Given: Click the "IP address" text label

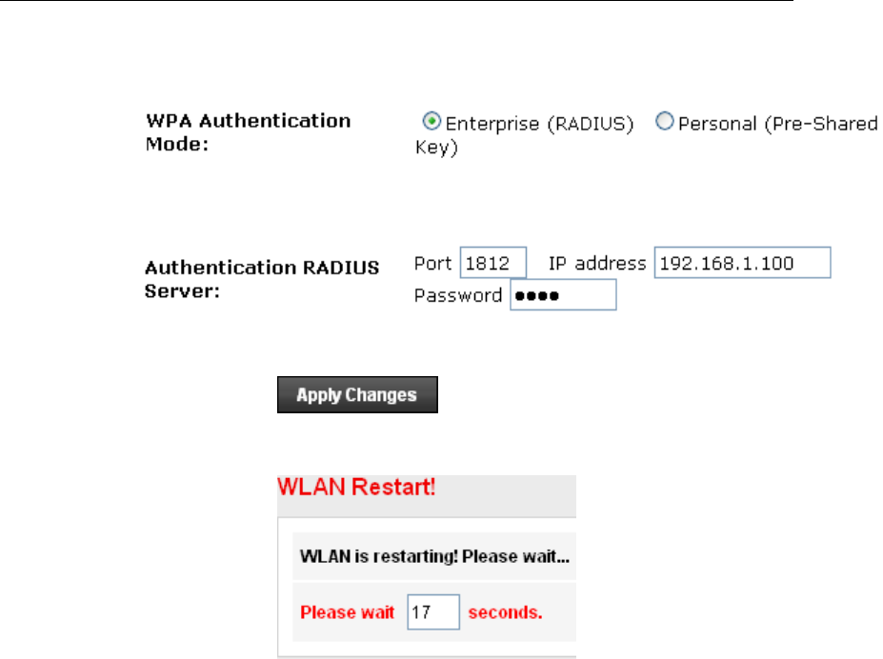Looking at the screenshot, I should (x=598, y=264).
